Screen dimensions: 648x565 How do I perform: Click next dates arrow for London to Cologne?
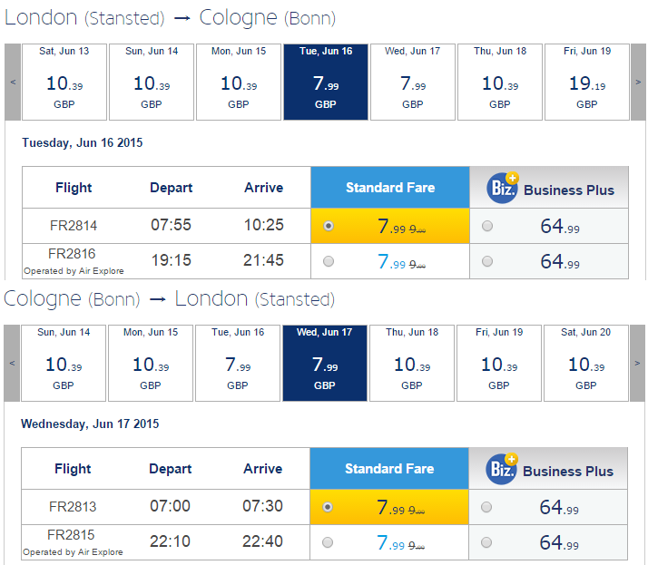(638, 83)
